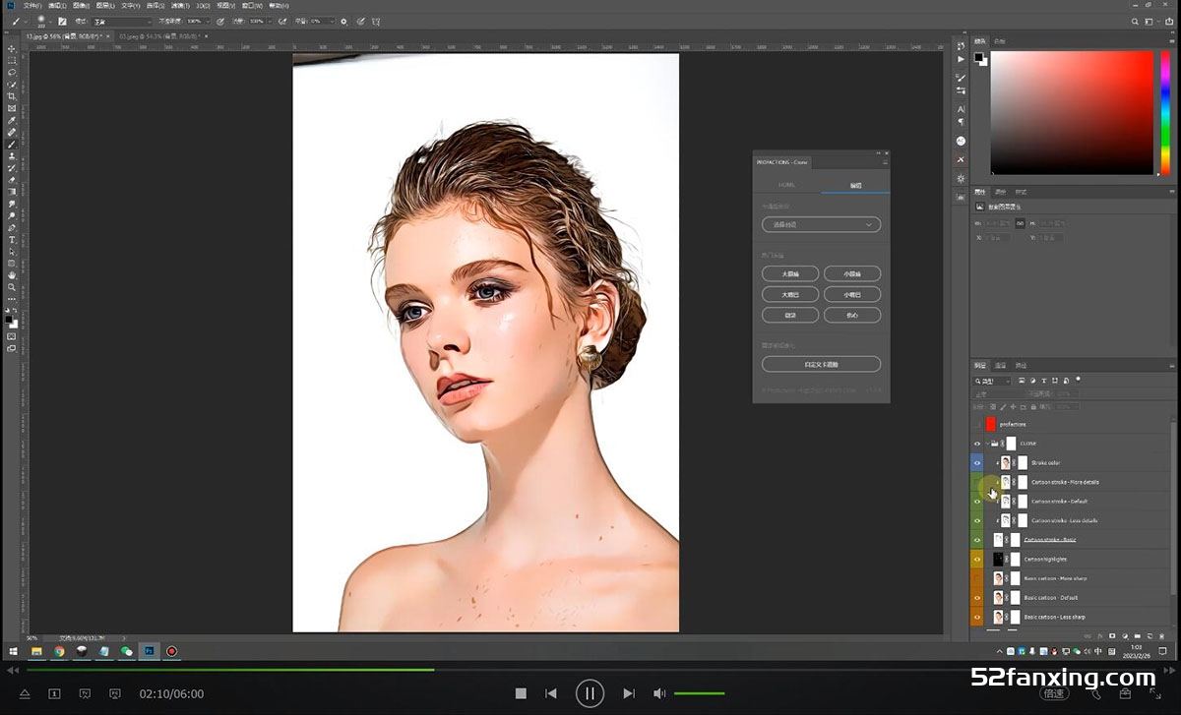Select the Eyedropper tool

12,120
